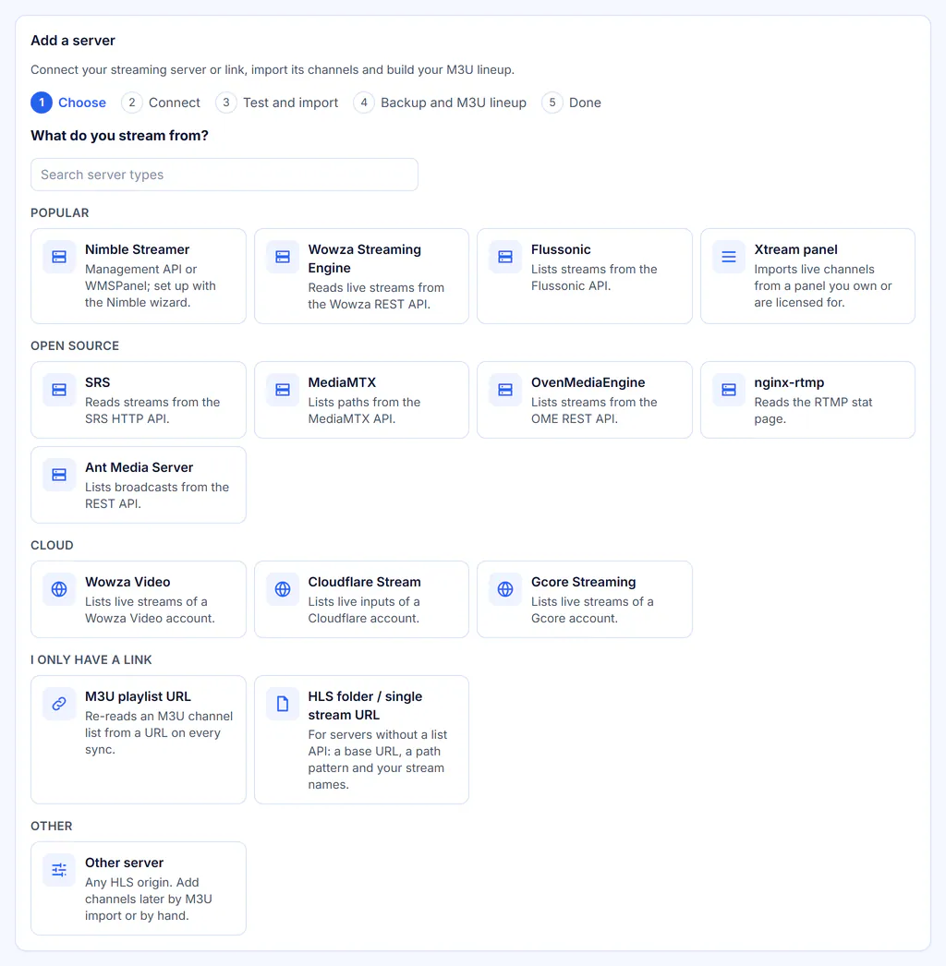Viewport: 946px width, 966px height.
Task: Pick the Flussonic title
Action: (x=561, y=249)
